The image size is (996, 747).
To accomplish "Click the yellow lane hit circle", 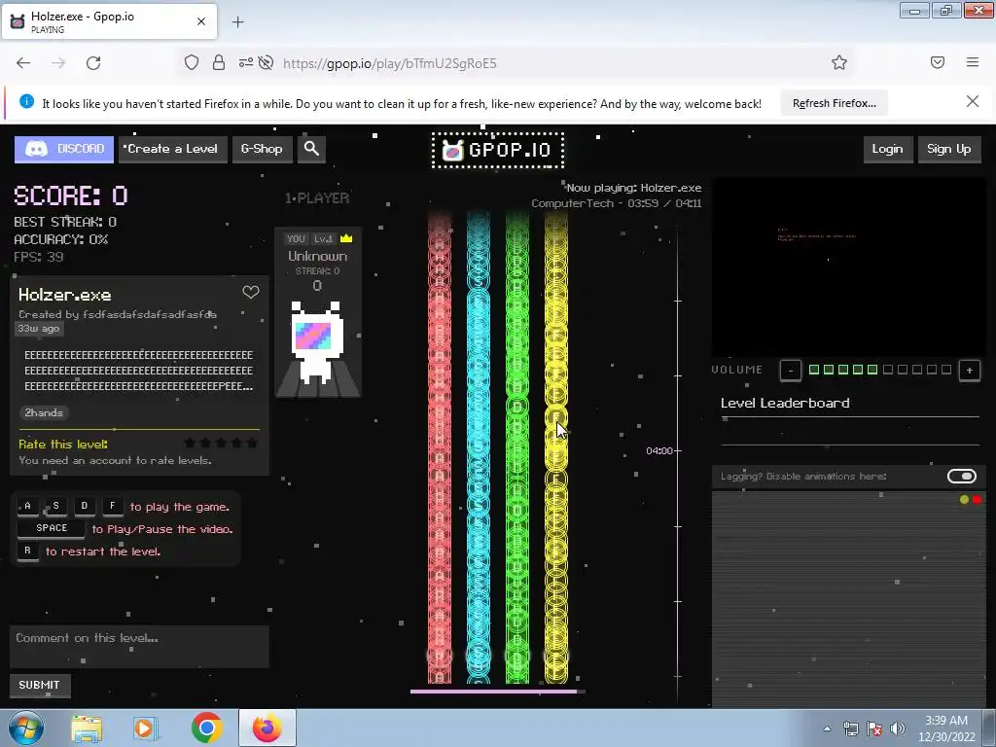I will coord(556,656).
